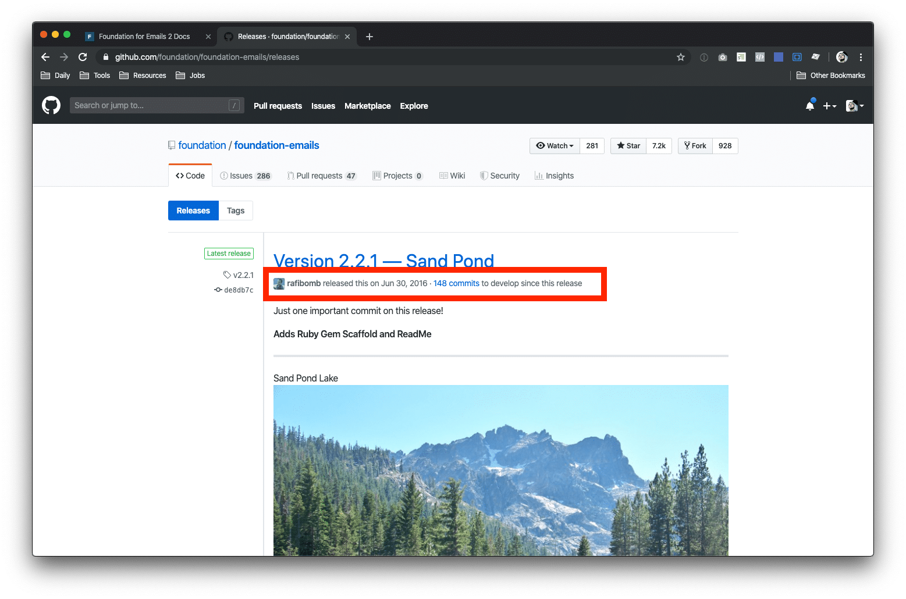The height and width of the screenshot is (599, 906).
Task: Open the Version 2.2.1 — Sand Pond release title
Action: (x=384, y=261)
